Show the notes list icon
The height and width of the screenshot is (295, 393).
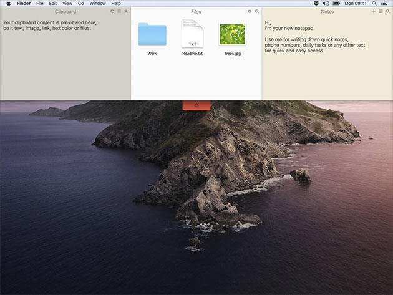[381, 11]
